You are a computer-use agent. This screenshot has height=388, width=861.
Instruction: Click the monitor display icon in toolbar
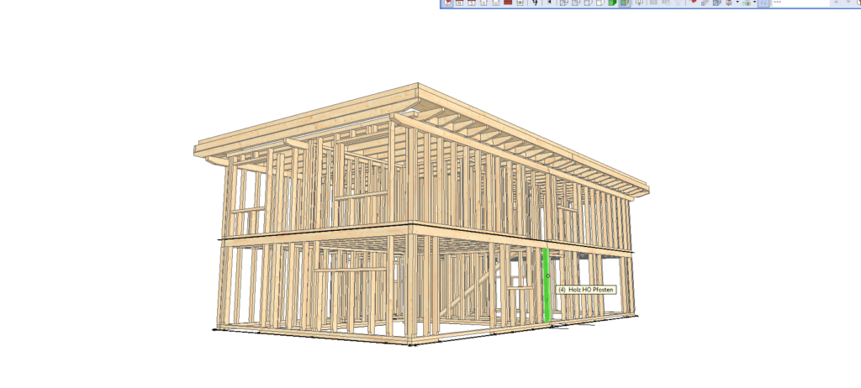(x=639, y=3)
